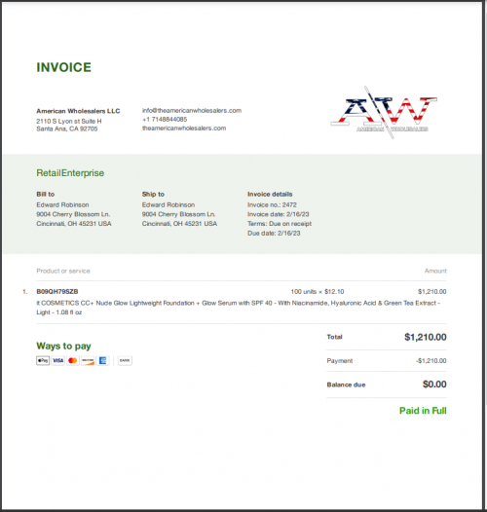Click Terms: Due on receipt

pos(280,224)
